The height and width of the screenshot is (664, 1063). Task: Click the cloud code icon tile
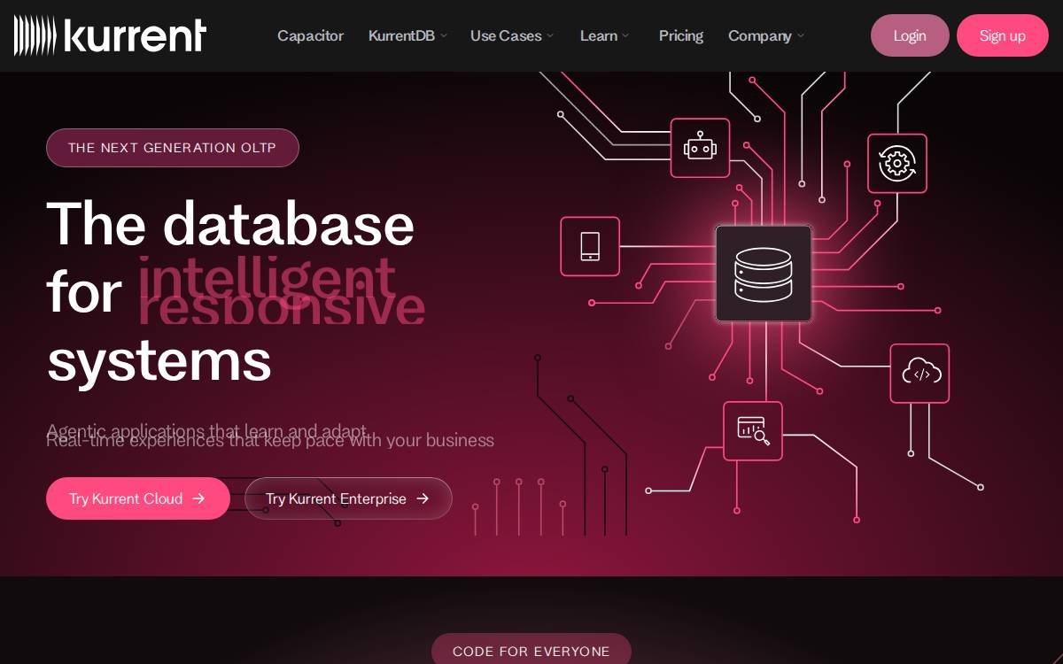(x=919, y=374)
